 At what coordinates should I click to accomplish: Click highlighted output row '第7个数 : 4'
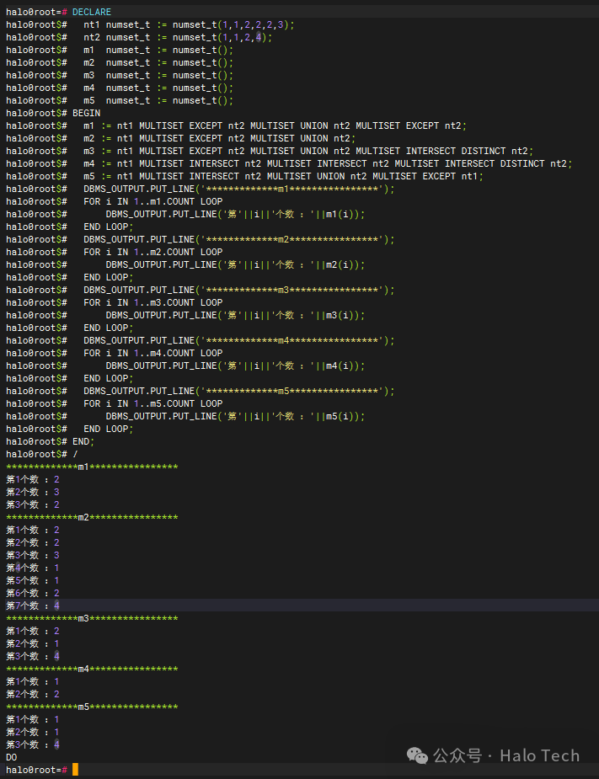33,606
